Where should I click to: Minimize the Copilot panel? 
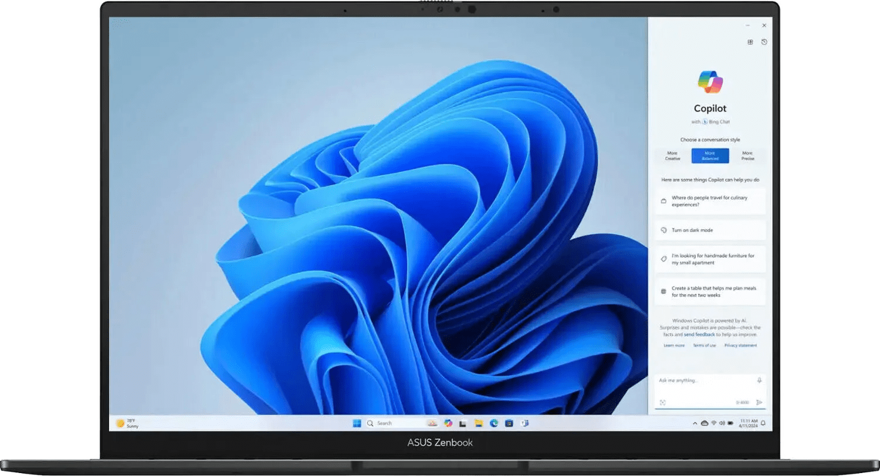pyautogui.click(x=747, y=26)
